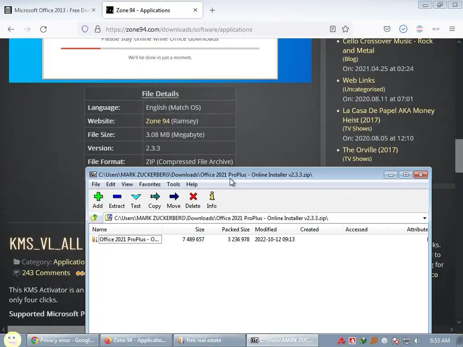
Task: Sort by the Name column header
Action: coord(125,229)
